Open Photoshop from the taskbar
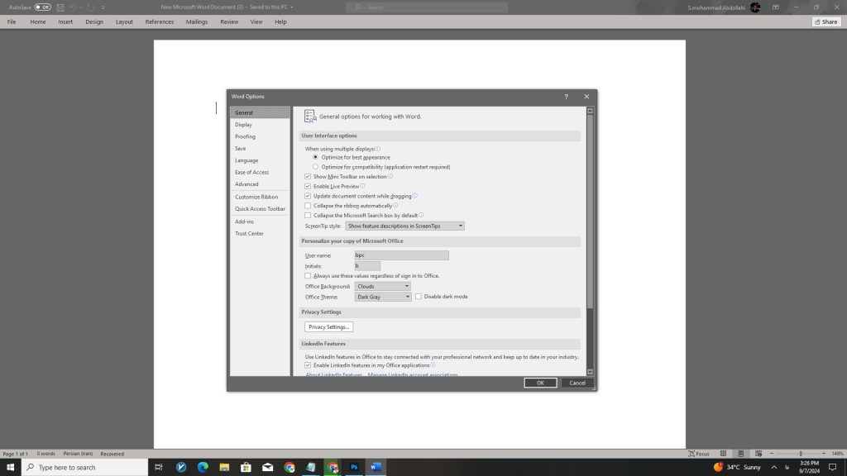This screenshot has height=476, width=847. pyautogui.click(x=353, y=467)
